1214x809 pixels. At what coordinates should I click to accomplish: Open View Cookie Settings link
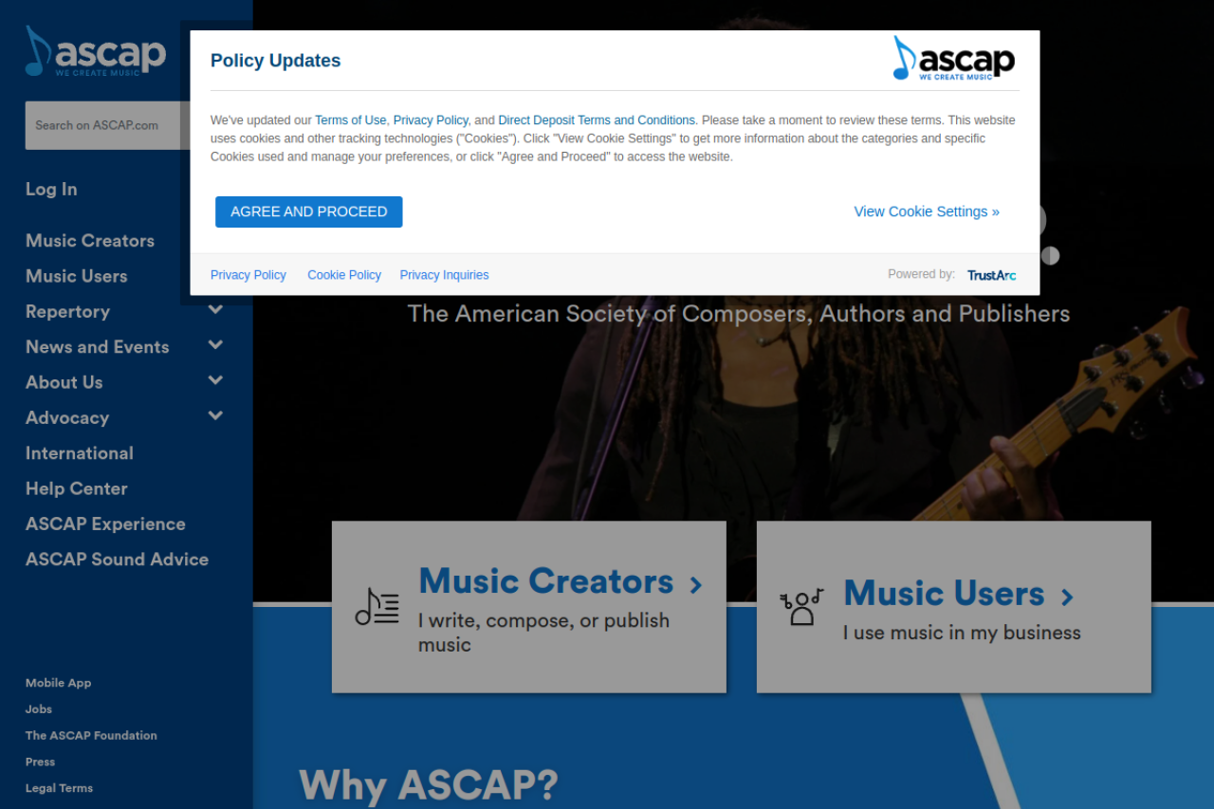tap(926, 211)
